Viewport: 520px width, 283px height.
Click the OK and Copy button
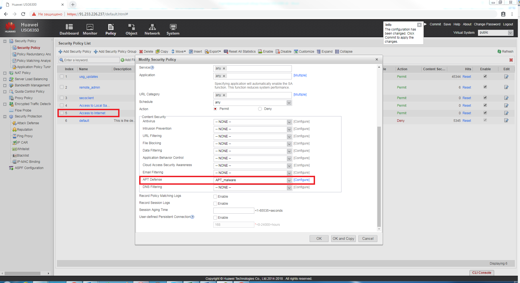click(343, 238)
